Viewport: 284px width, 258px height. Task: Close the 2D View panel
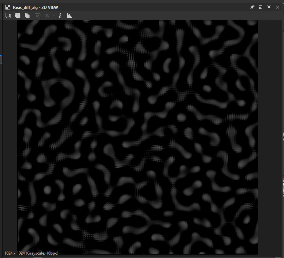(x=278, y=7)
